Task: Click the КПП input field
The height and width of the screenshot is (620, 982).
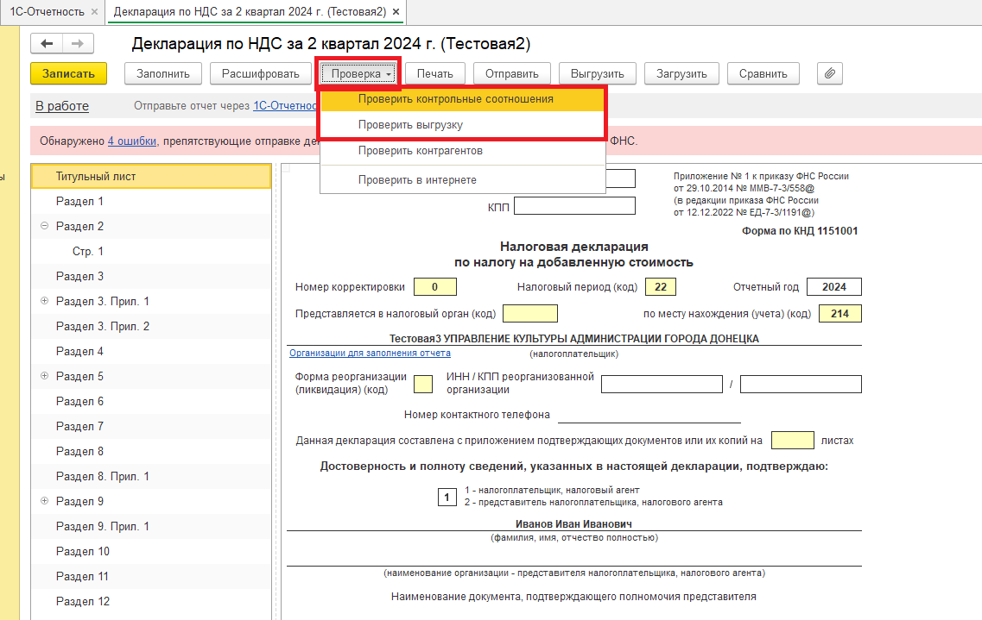Action: 574,206
